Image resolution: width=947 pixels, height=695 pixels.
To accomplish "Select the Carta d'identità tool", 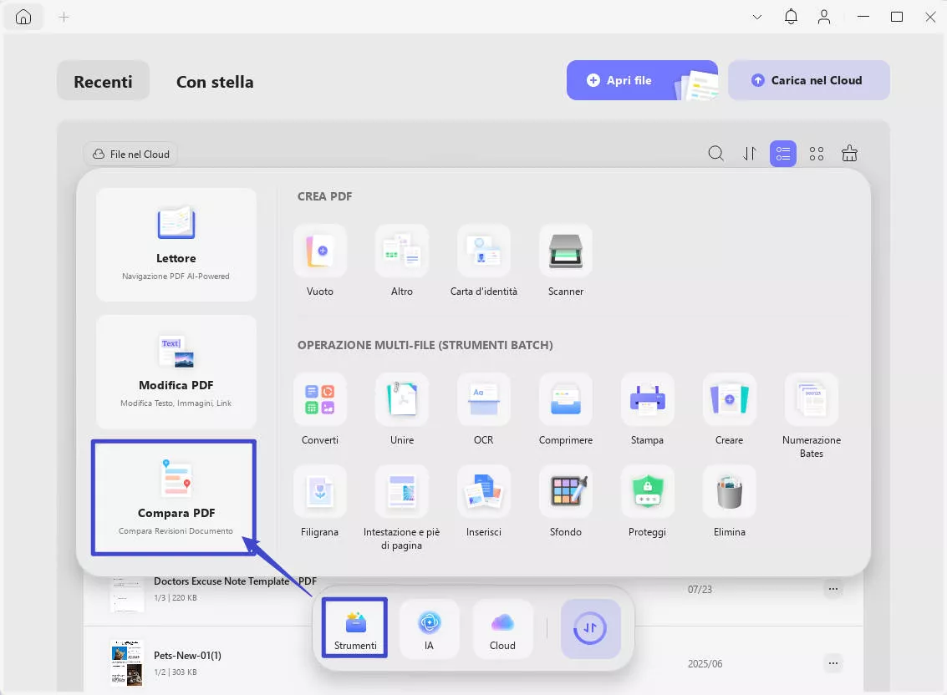I will [x=484, y=251].
